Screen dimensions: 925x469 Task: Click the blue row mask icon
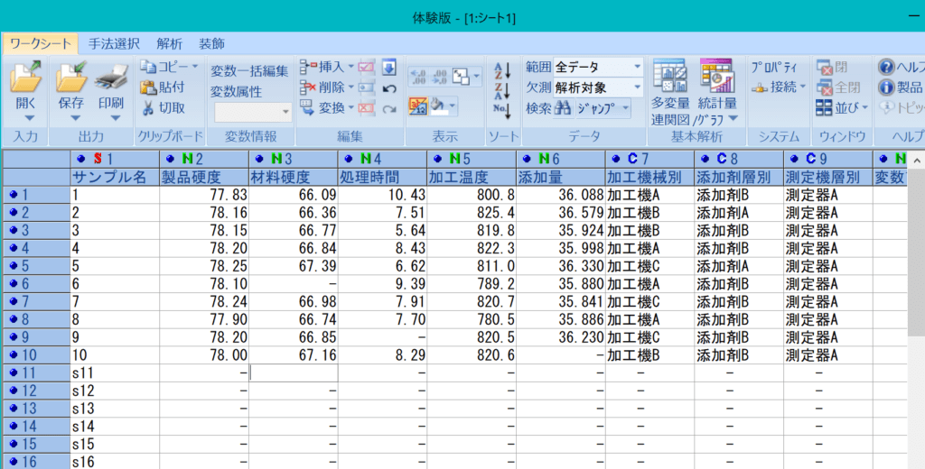click(x=366, y=87)
